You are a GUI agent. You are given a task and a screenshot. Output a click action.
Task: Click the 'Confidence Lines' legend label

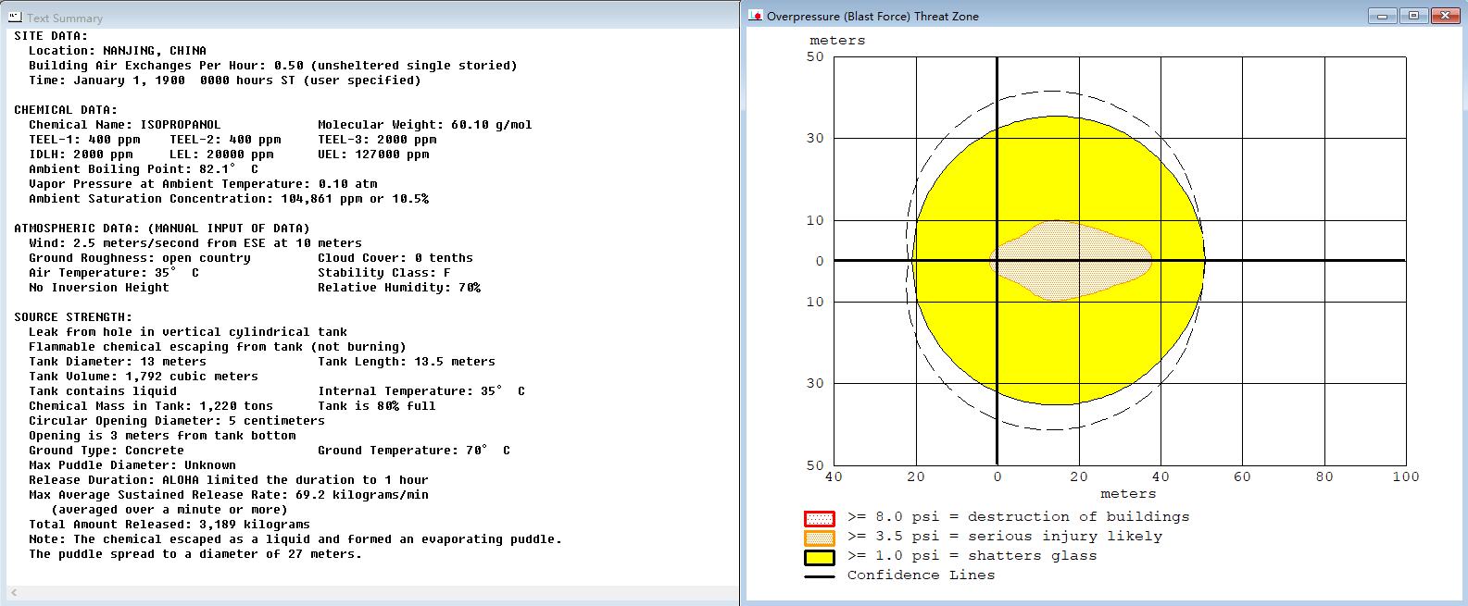[x=922, y=575]
